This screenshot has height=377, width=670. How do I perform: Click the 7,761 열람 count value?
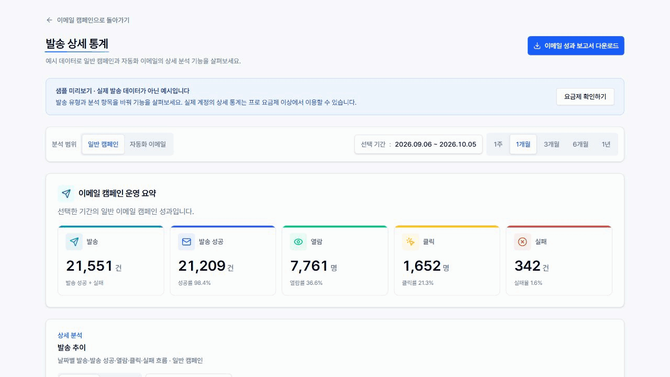[309, 266]
